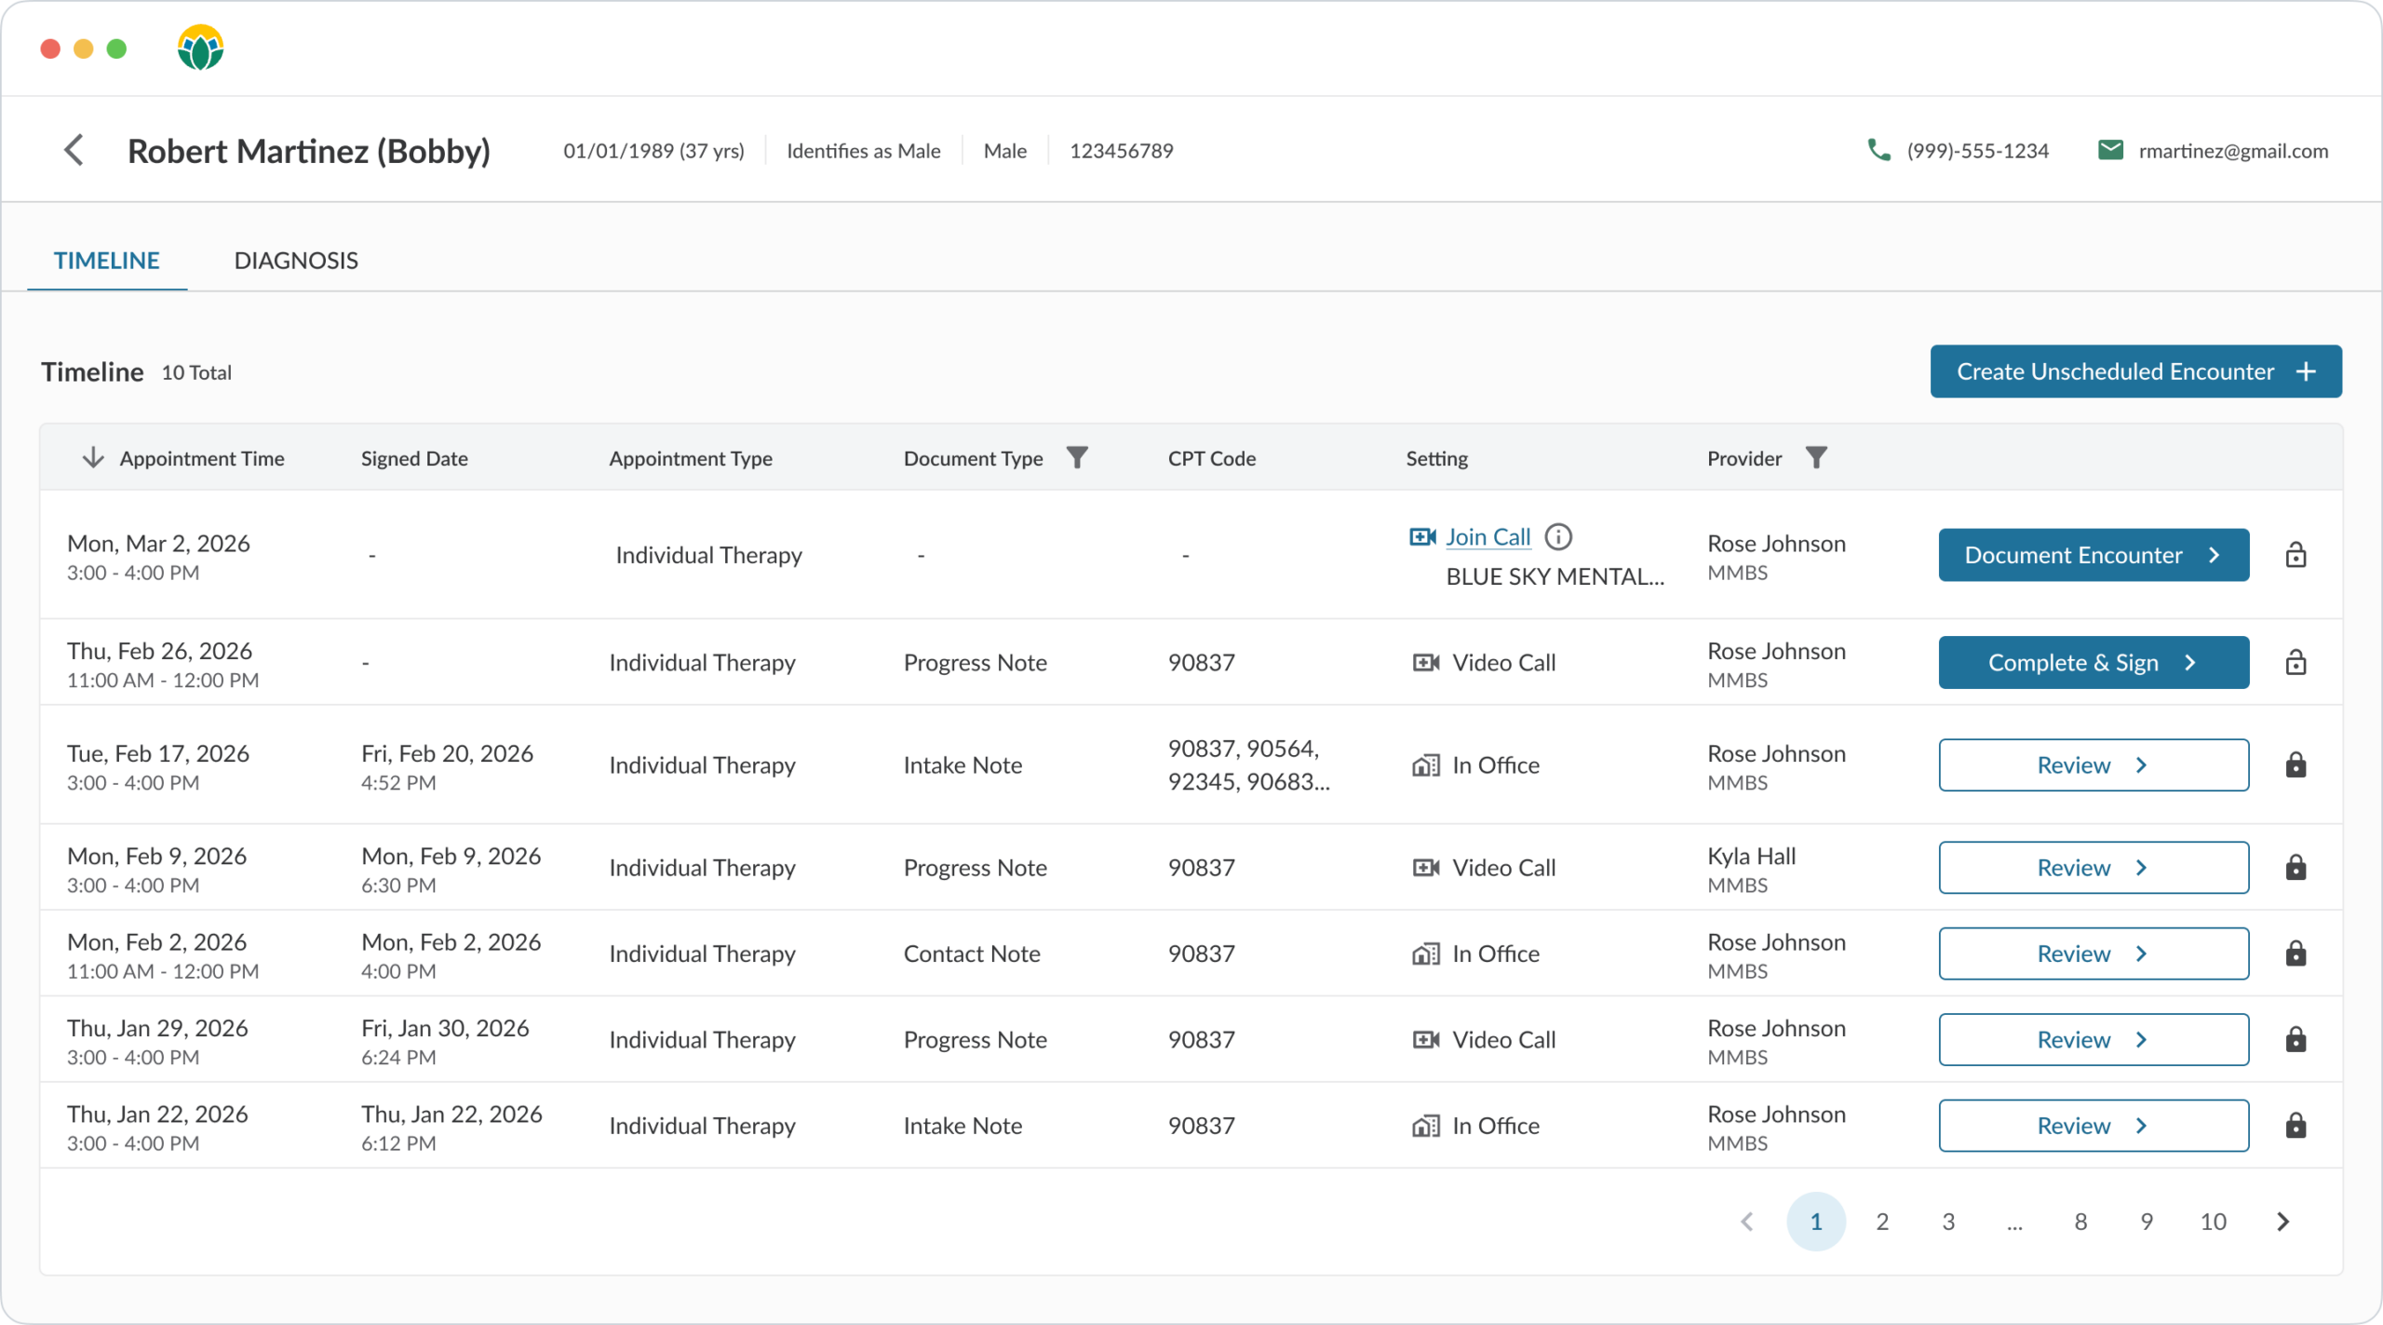Image resolution: width=2383 pixels, height=1325 pixels.
Task: Click the Provider filter icon
Action: (1816, 457)
